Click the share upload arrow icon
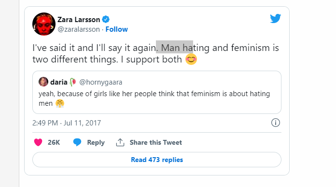336x187 pixels. pos(120,142)
